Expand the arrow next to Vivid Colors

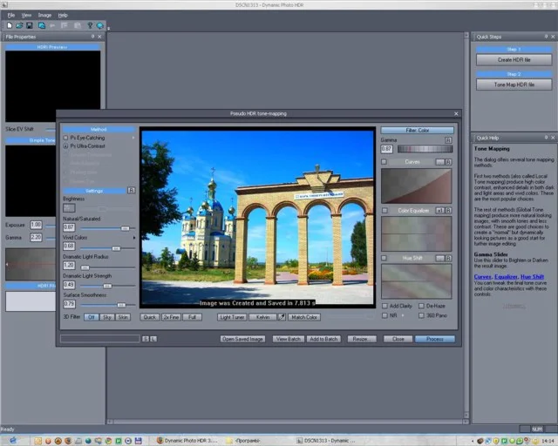pos(134,238)
